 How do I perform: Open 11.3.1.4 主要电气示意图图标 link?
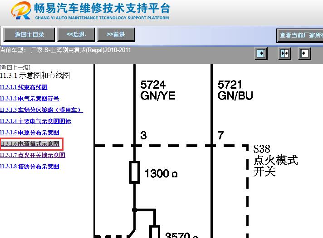coord(36,121)
